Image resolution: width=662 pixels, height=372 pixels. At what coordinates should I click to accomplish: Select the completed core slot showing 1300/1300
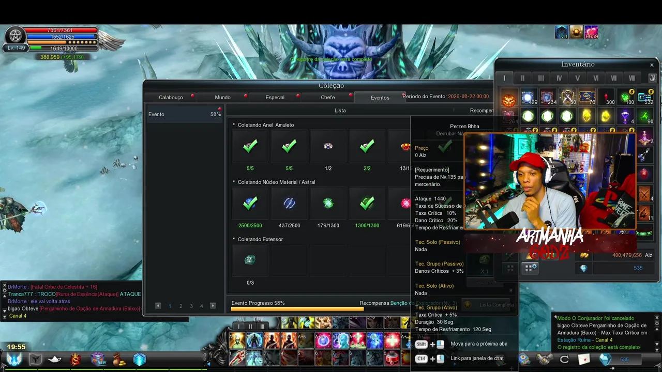pyautogui.click(x=367, y=204)
